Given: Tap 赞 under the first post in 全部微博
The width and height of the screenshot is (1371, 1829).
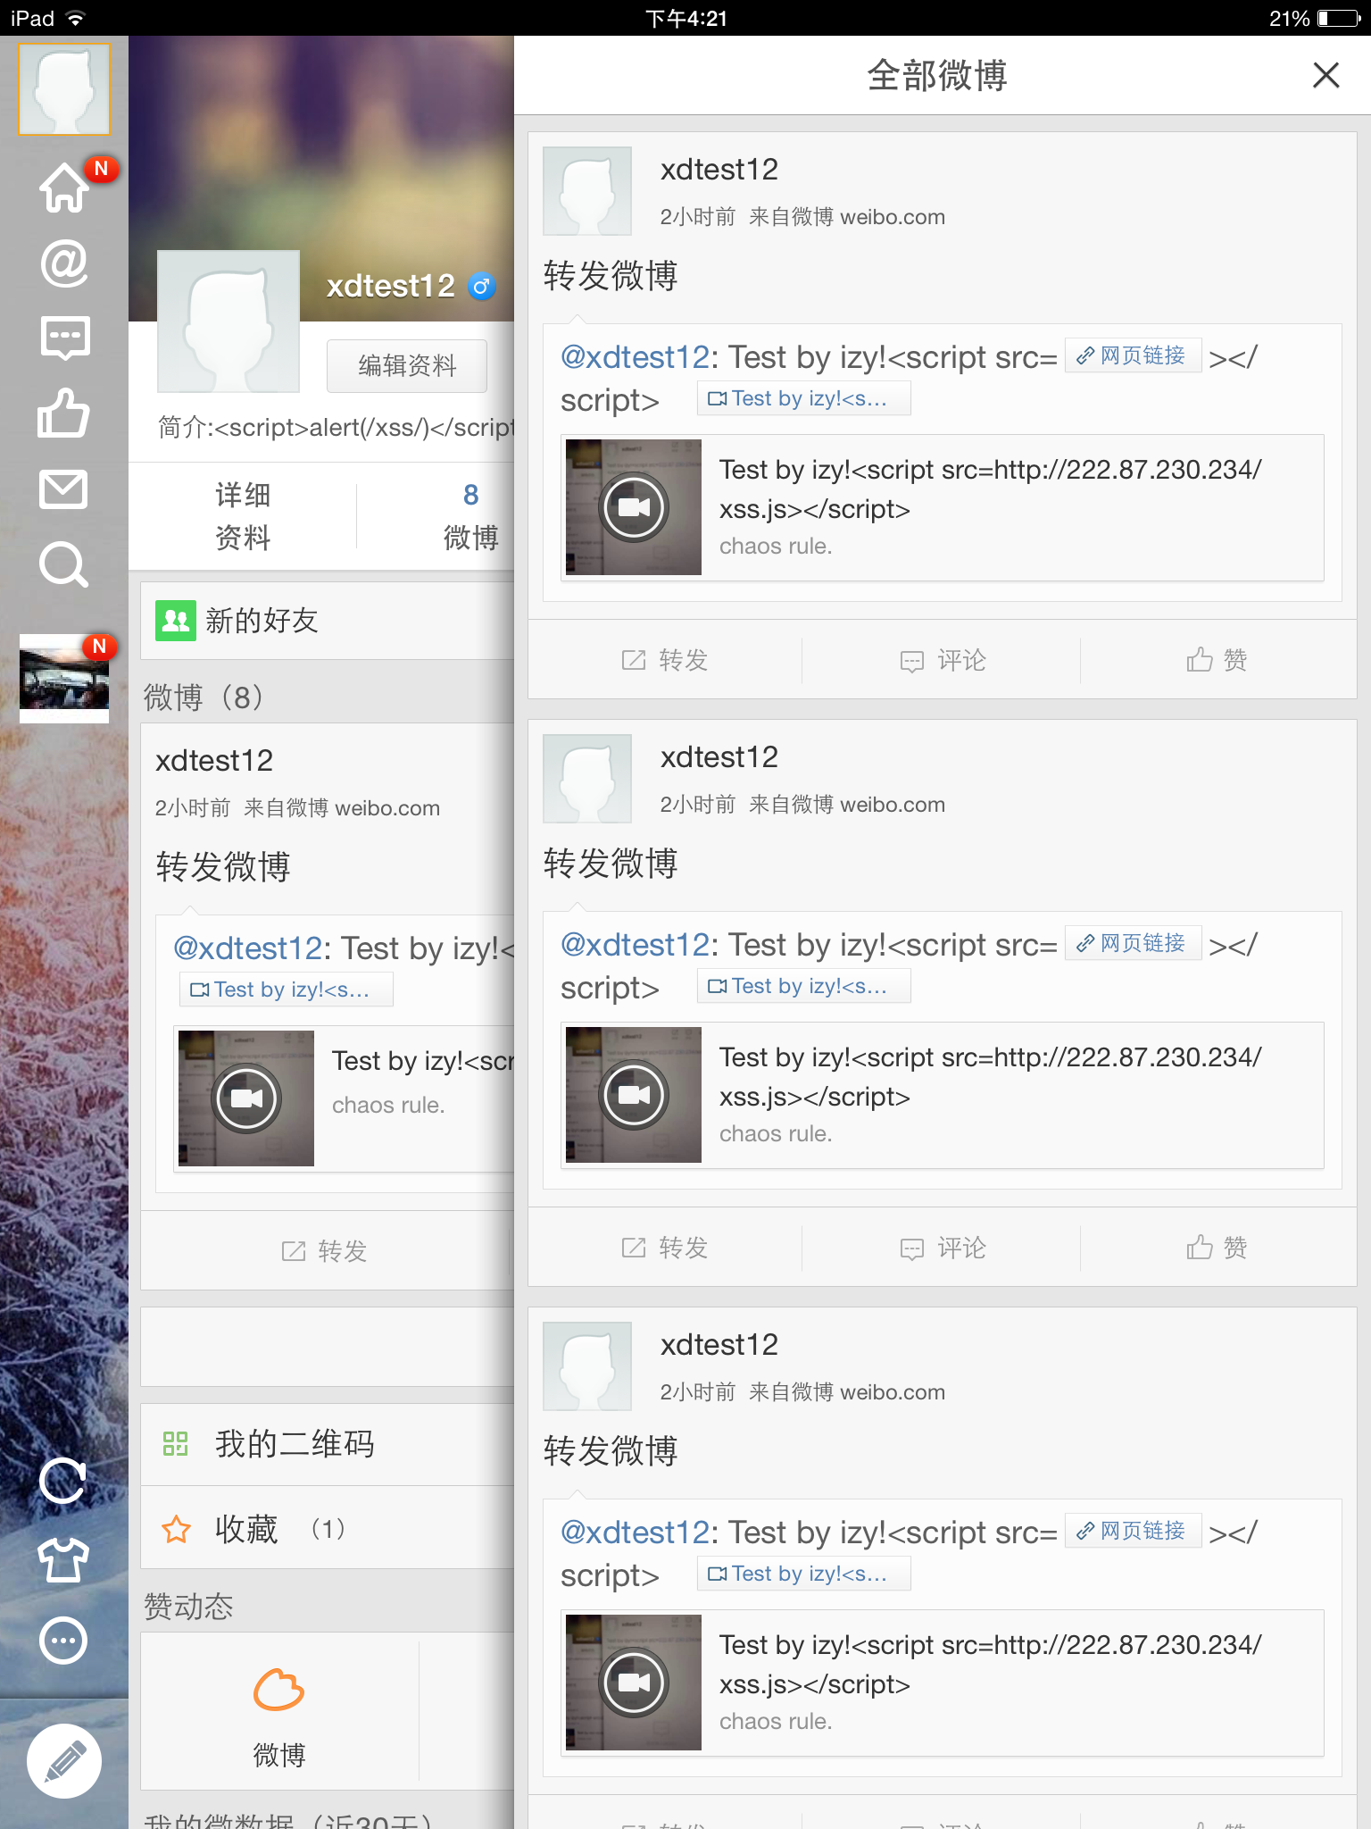Looking at the screenshot, I should [1217, 660].
